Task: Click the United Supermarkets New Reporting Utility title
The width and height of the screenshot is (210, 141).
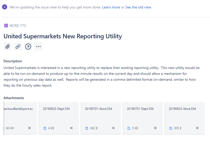Action: [63, 36]
